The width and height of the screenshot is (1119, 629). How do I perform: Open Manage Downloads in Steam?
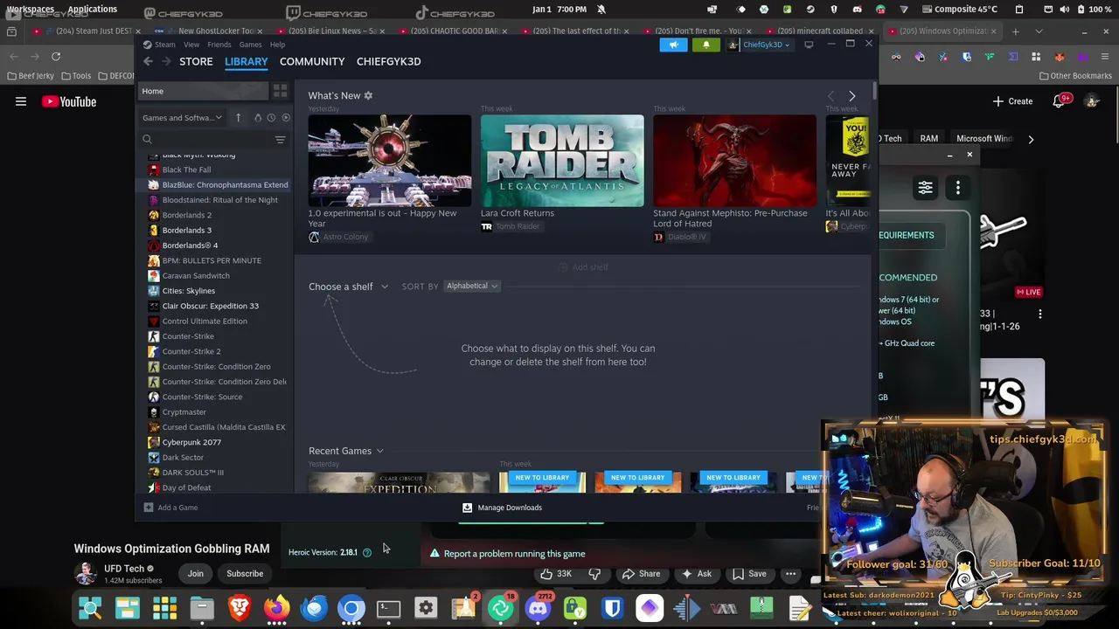[502, 508]
